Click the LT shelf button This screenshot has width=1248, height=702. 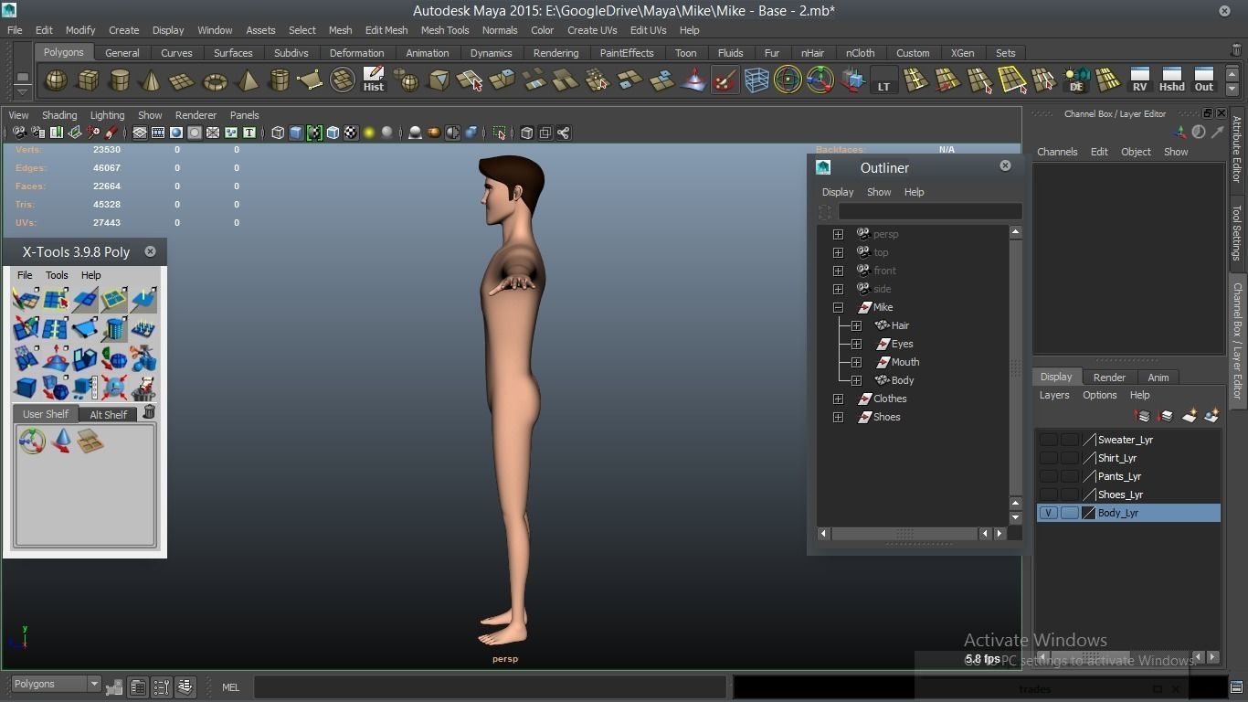(883, 80)
